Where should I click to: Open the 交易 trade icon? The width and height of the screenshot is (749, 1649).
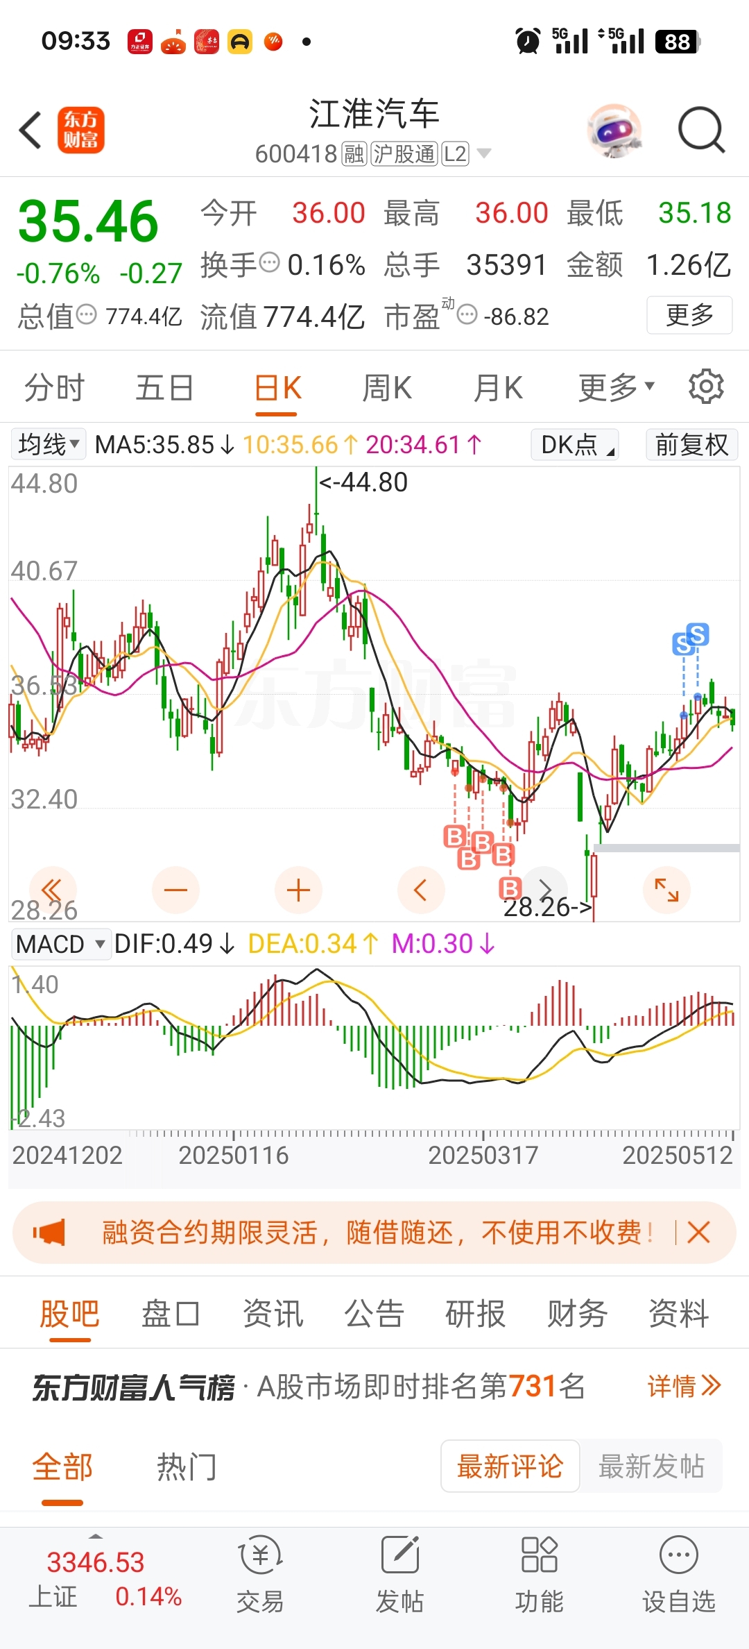(x=260, y=1574)
